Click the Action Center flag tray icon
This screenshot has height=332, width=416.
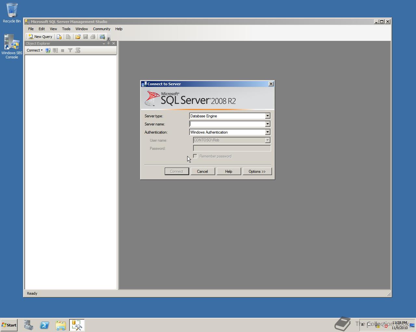point(370,325)
